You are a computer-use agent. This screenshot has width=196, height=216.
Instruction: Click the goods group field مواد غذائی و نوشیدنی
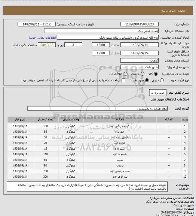(97, 108)
